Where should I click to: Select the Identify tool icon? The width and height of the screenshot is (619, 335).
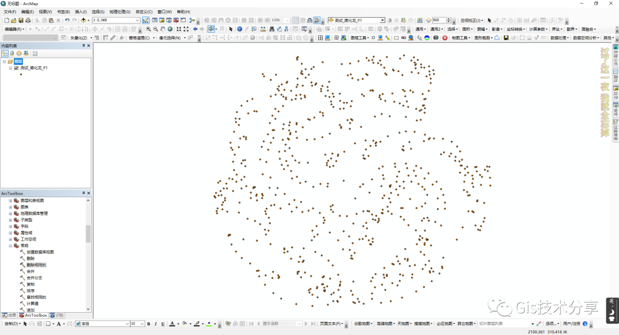click(x=239, y=29)
